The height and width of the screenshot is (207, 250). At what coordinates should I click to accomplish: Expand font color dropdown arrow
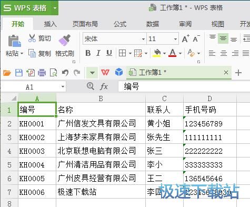(180, 53)
